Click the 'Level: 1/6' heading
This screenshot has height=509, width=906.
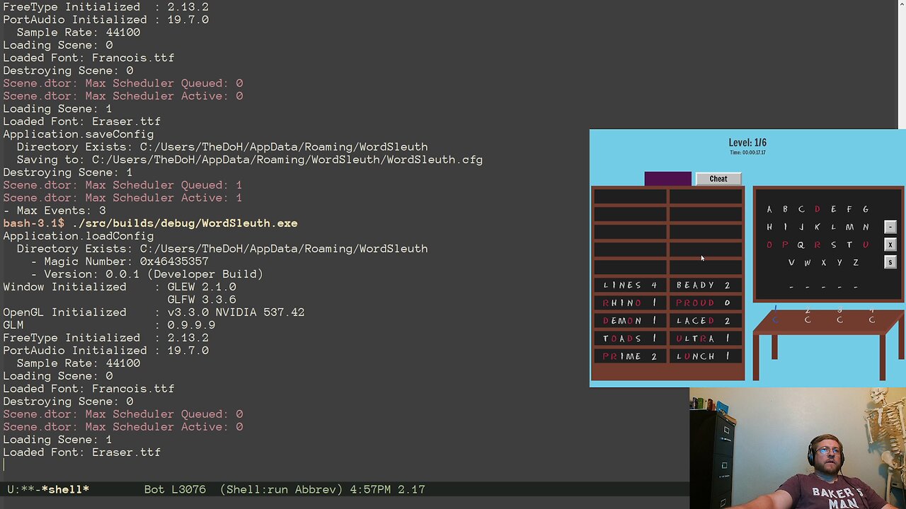click(x=747, y=142)
